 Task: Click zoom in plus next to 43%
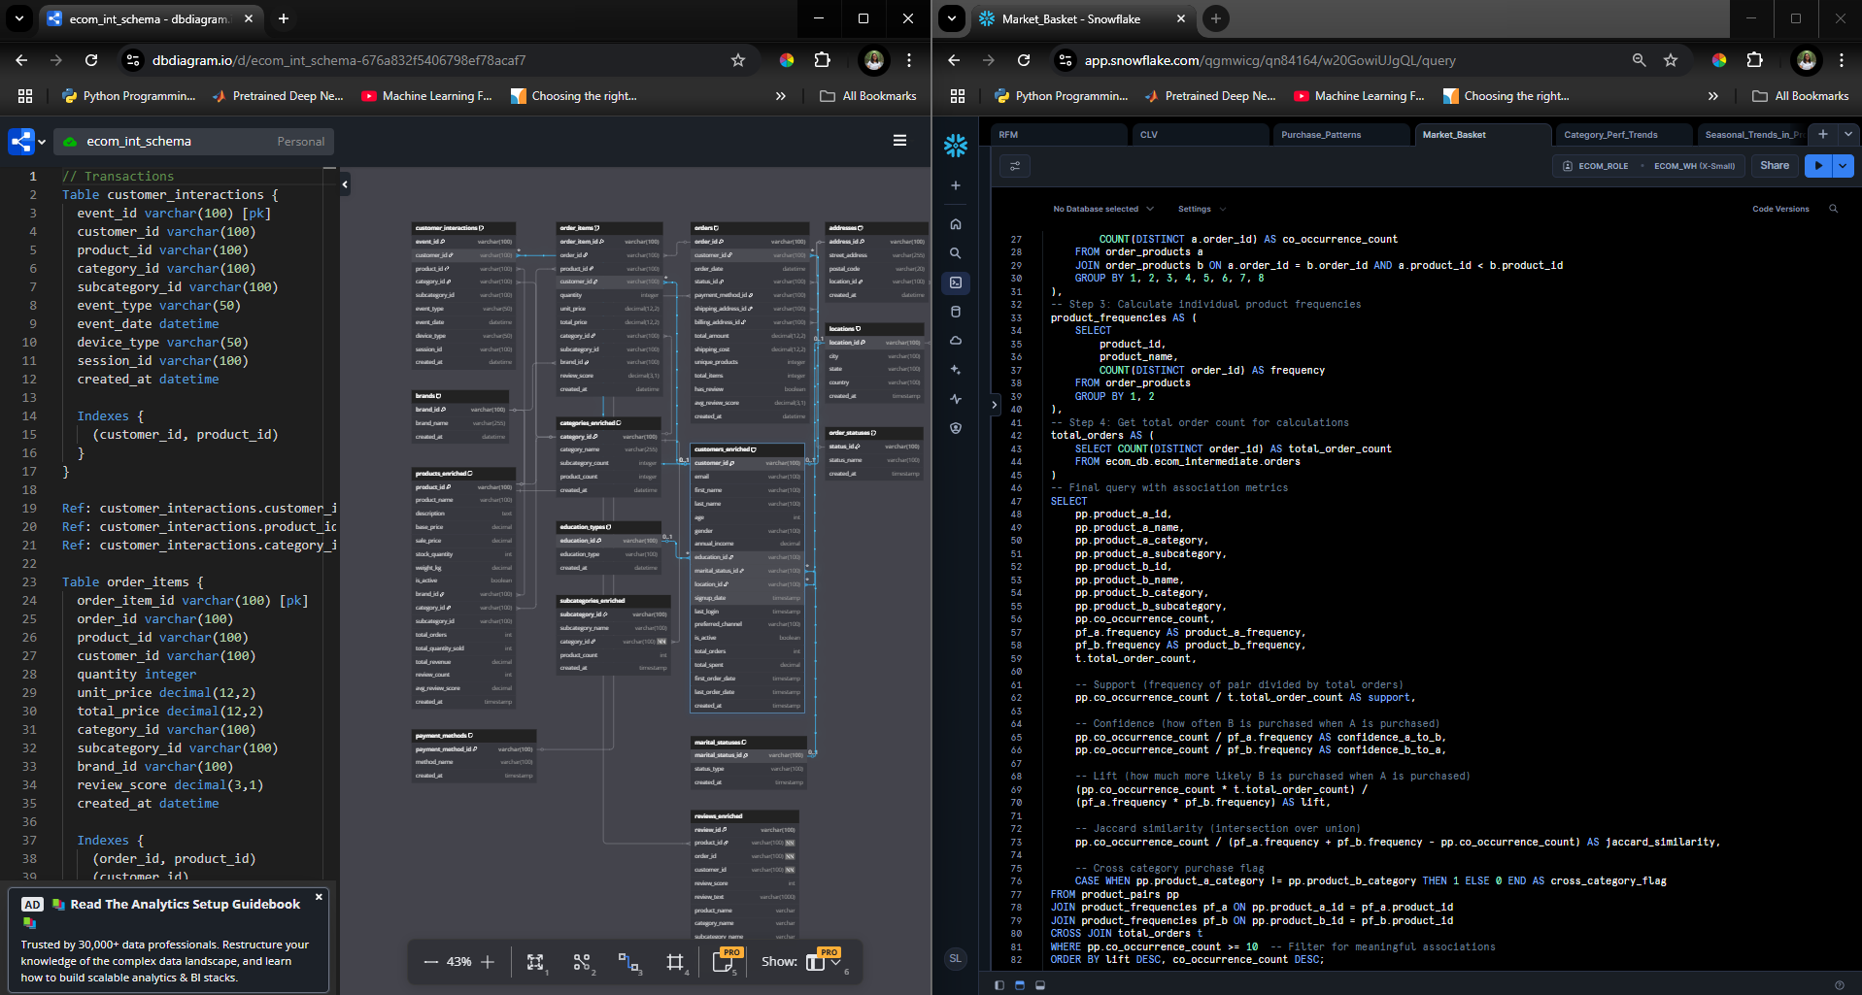488,962
